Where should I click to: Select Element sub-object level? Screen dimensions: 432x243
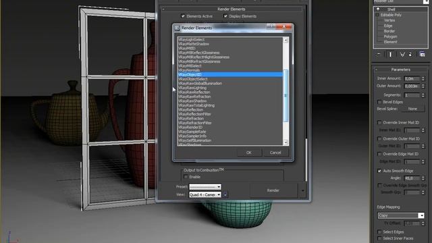(390, 42)
